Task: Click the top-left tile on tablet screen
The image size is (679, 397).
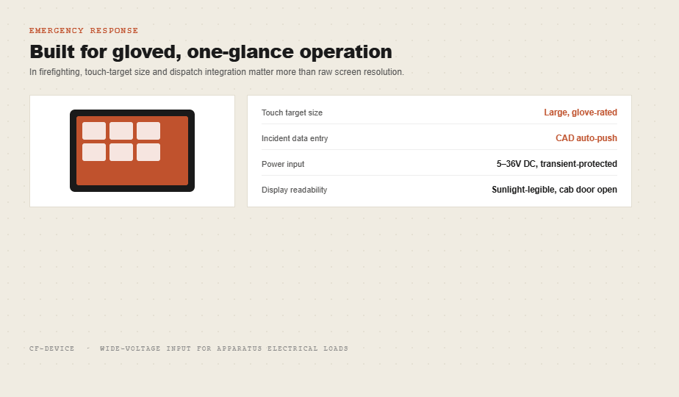Action: tap(94, 131)
